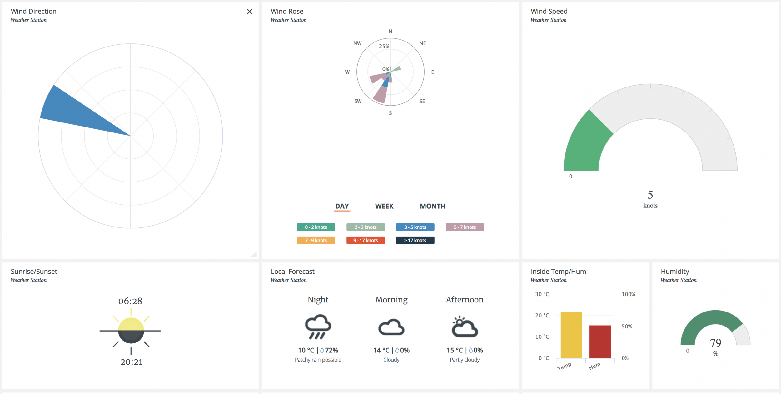Click the raindrop icon next to 72%
The image size is (781, 394).
322,350
